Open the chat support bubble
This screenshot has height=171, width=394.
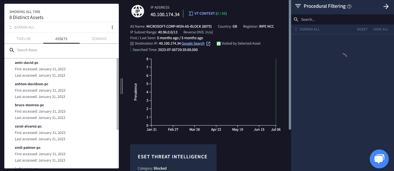tap(379, 159)
